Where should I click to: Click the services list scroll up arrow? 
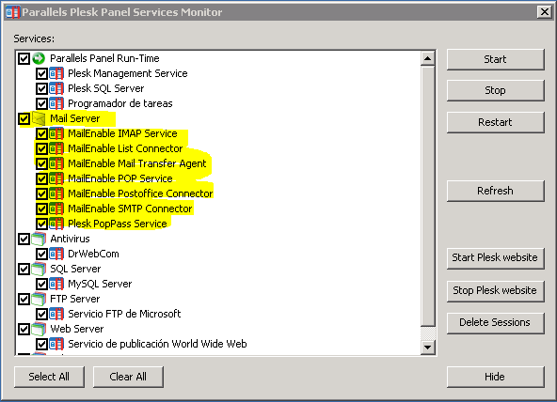(x=428, y=58)
